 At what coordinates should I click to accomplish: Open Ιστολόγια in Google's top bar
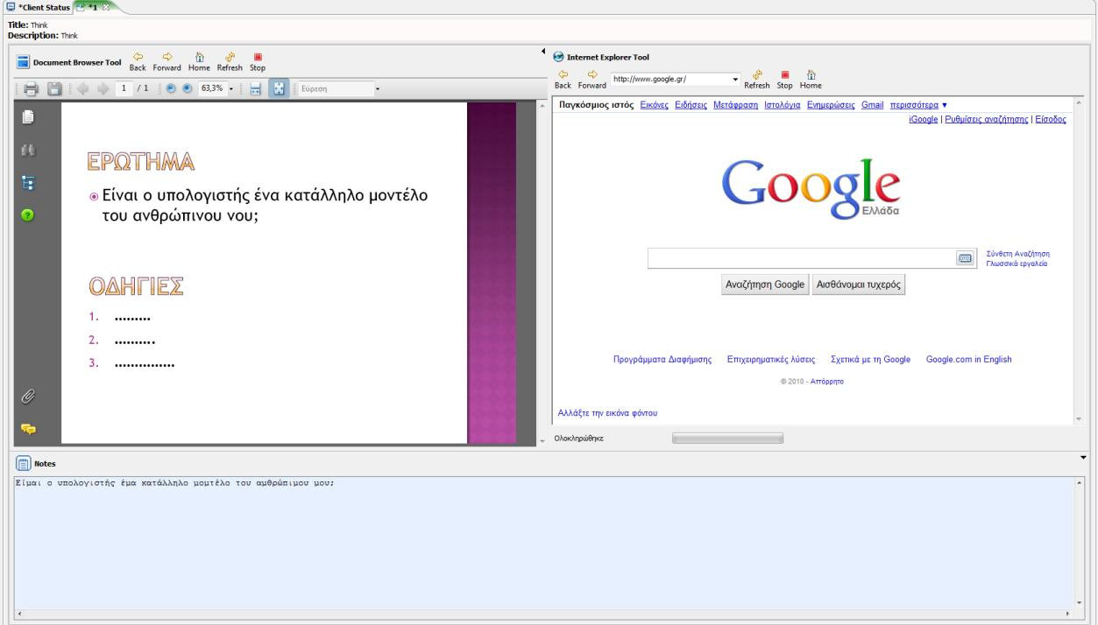point(781,105)
